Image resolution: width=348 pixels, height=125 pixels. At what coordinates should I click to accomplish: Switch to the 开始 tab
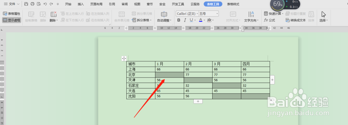[68, 4]
